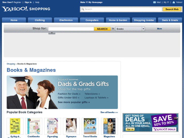Image resolution: width=184 pixels, height=138 pixels.
Task: Click the category dropdown arrow button
Action: click(x=143, y=29)
